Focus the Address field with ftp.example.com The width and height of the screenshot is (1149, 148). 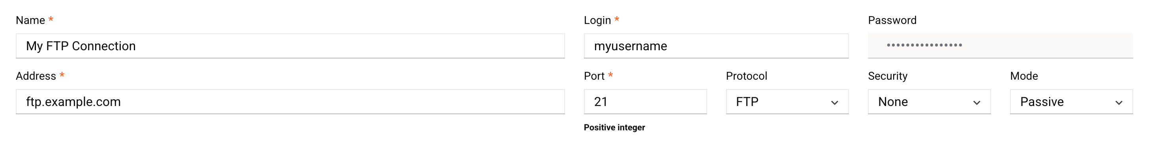290,101
